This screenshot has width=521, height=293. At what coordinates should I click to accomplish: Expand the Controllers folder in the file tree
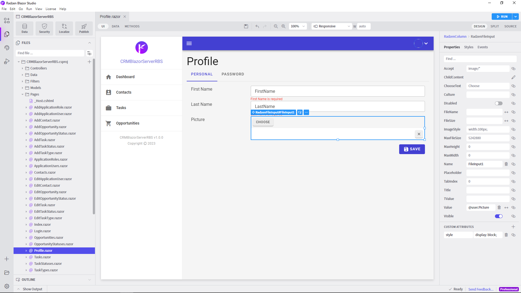click(23, 68)
